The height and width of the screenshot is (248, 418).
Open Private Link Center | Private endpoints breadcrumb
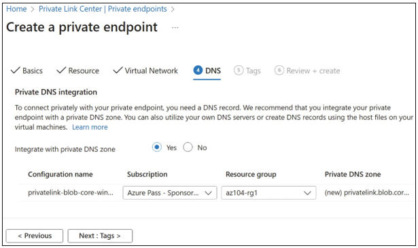(103, 9)
